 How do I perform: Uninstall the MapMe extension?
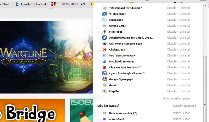pyautogui.click(x=185, y=91)
